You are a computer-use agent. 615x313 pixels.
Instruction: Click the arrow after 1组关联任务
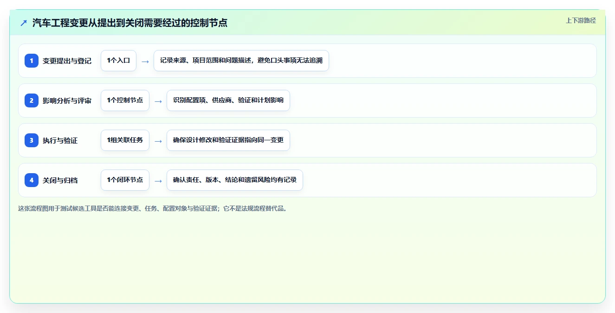click(158, 141)
